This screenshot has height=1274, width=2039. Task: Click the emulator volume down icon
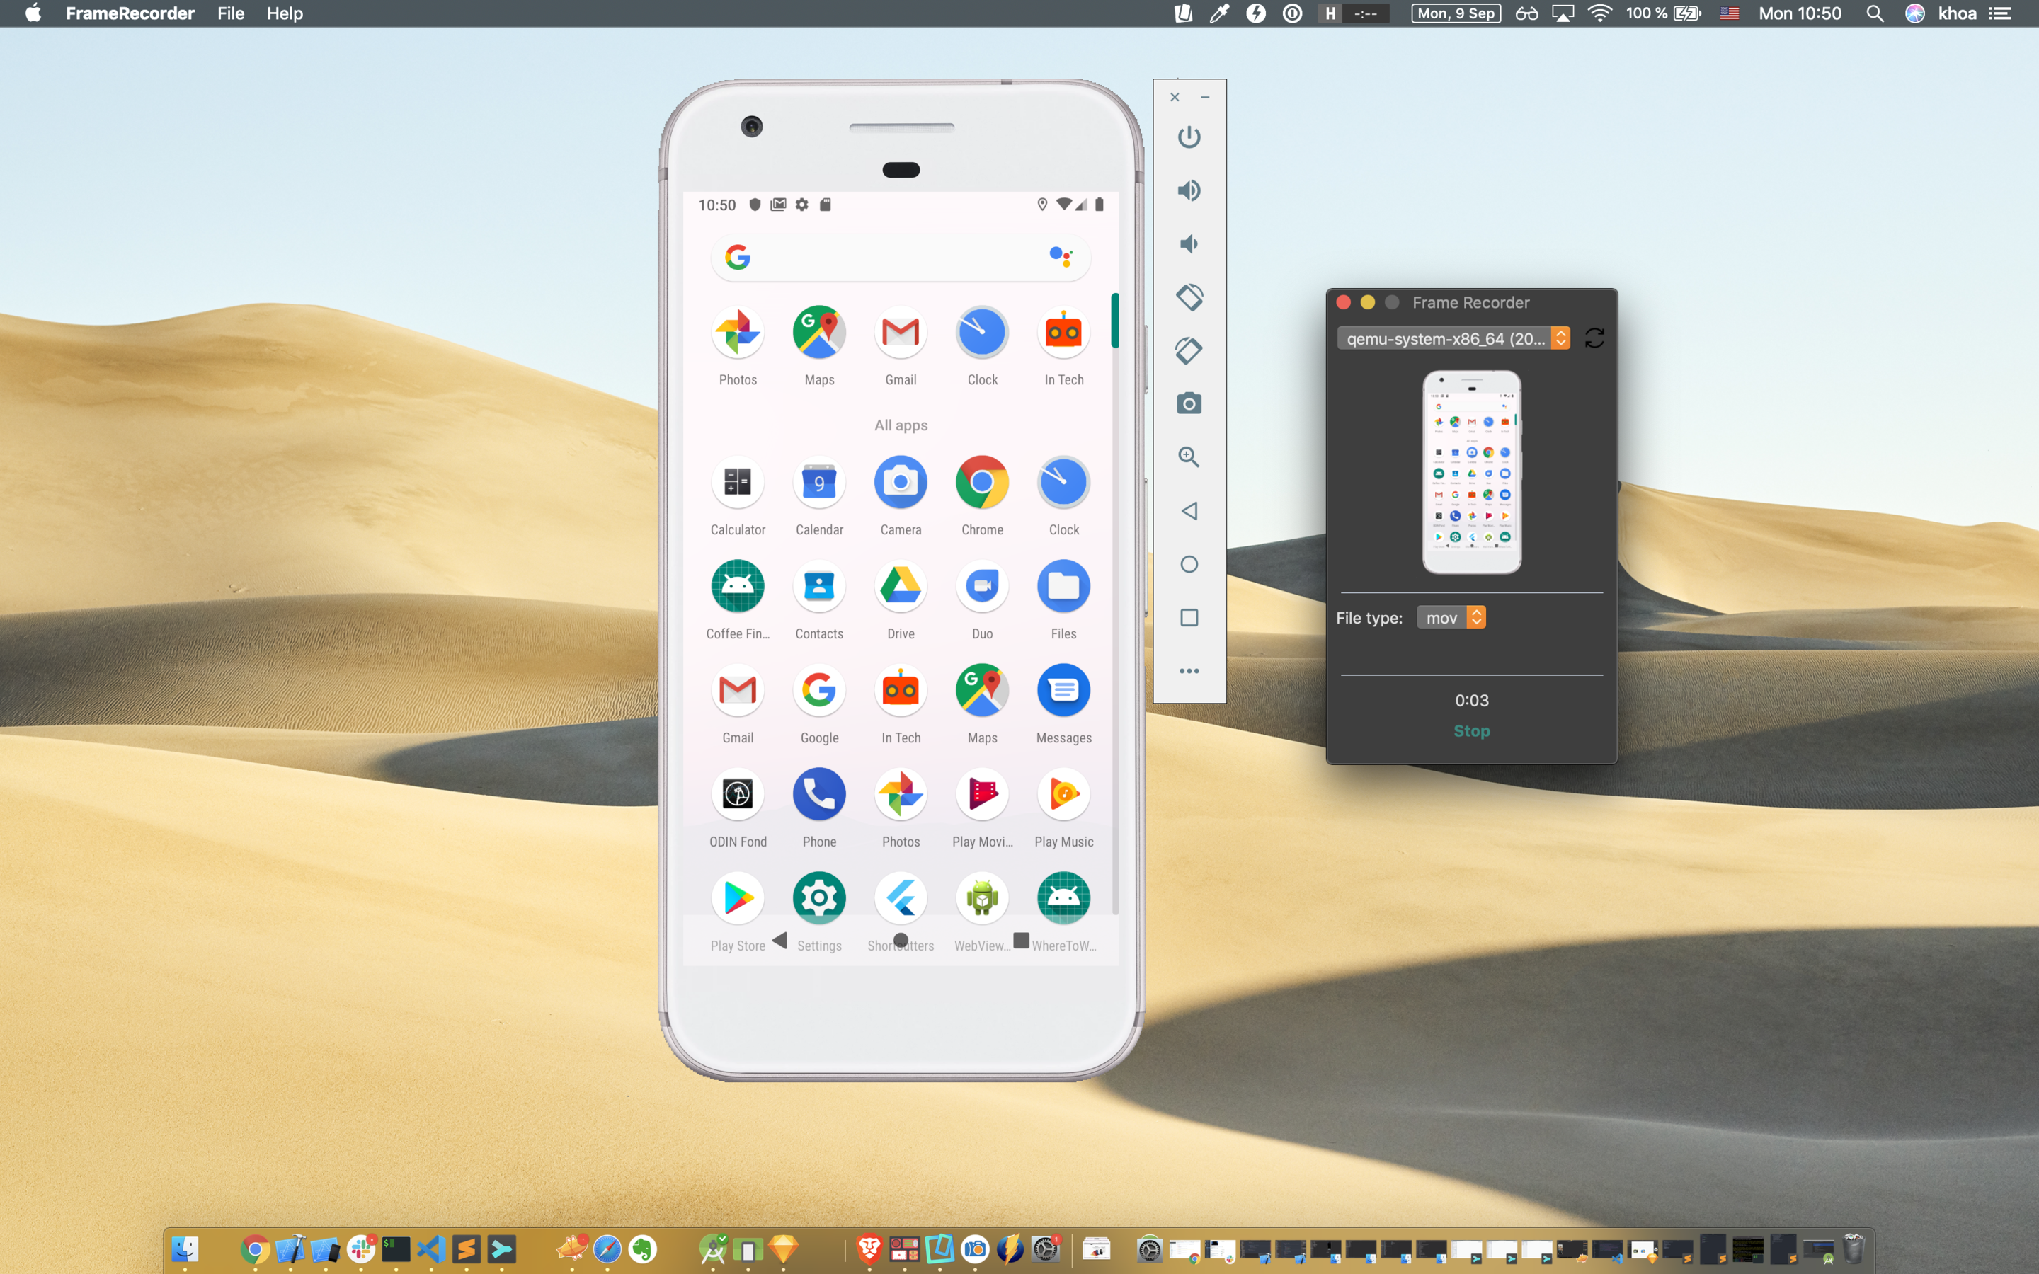[1189, 244]
